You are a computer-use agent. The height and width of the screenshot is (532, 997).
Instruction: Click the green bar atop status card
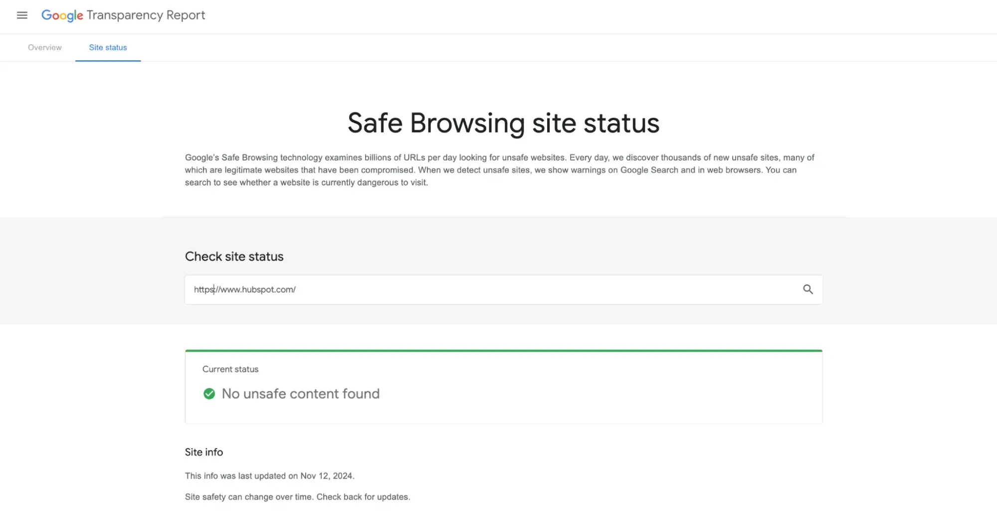click(503, 351)
